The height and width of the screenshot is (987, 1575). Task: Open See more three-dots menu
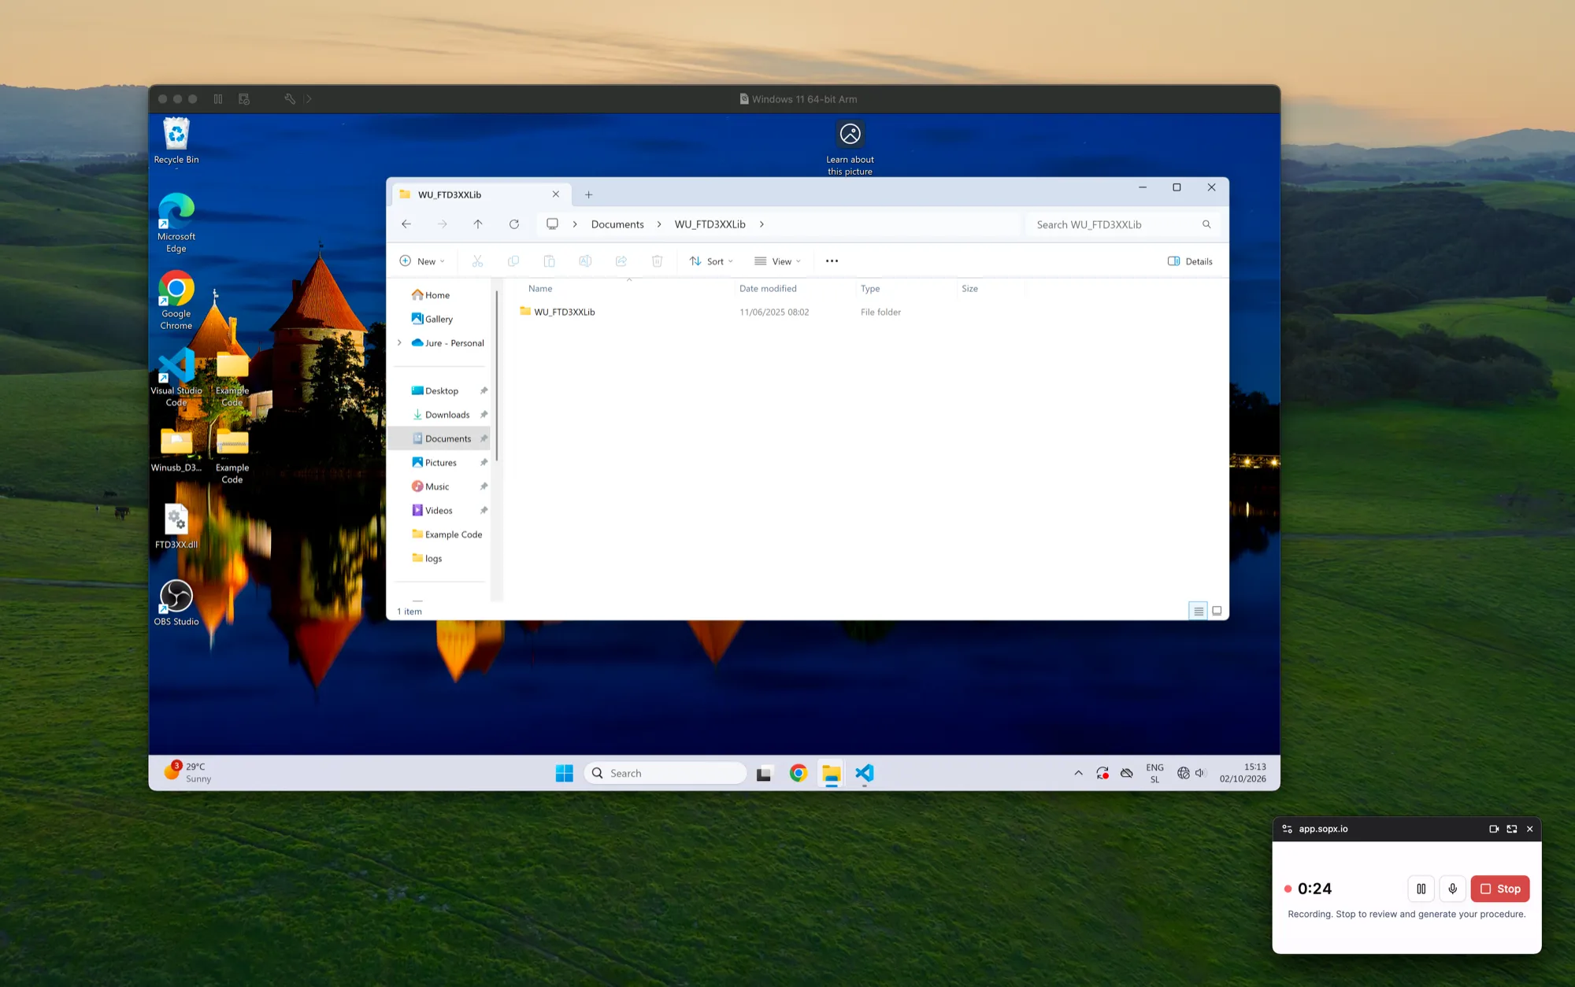click(x=832, y=261)
